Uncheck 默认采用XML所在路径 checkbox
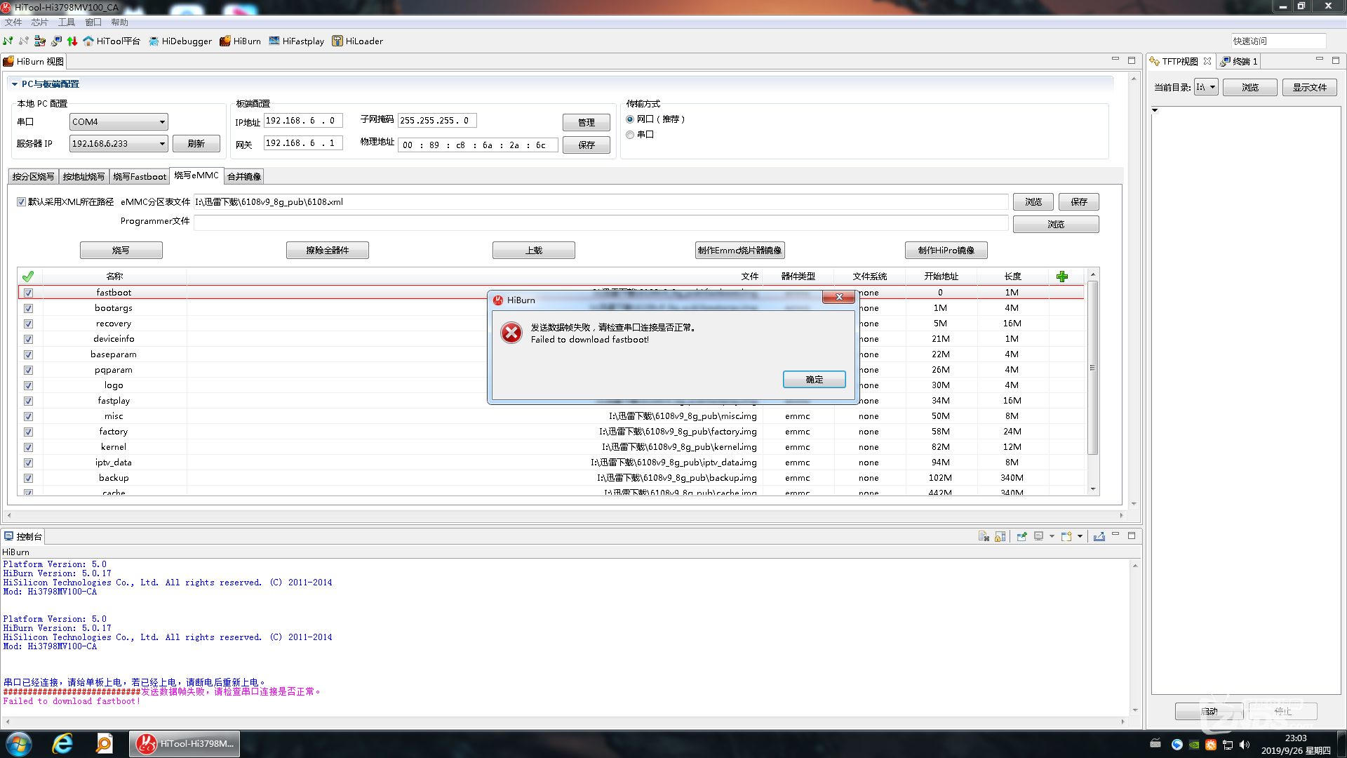This screenshot has width=1347, height=758. [21, 202]
